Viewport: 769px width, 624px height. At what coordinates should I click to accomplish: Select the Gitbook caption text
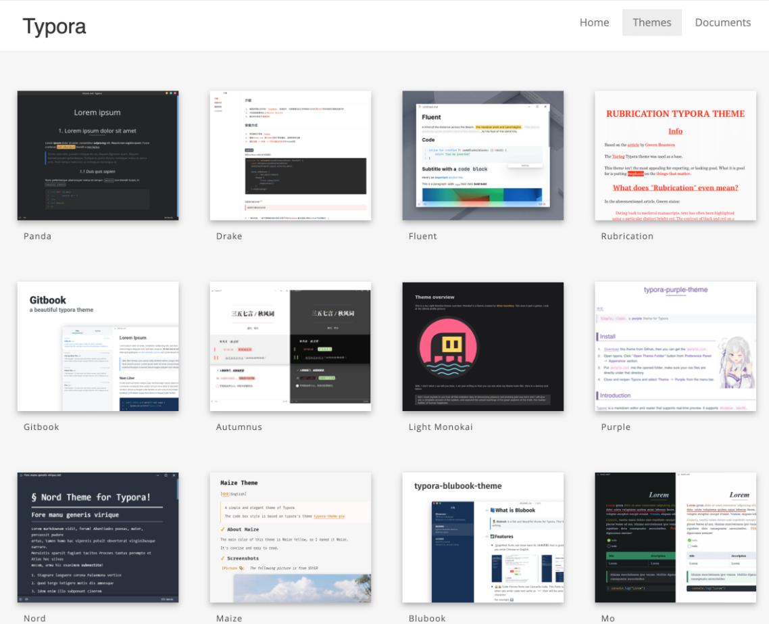(41, 427)
